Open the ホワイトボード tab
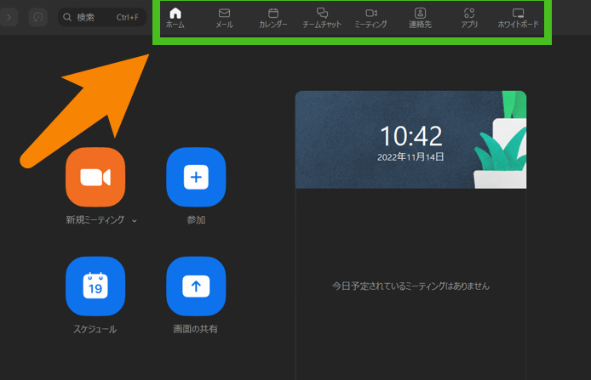Image resolution: width=591 pixels, height=380 pixels. point(518,18)
